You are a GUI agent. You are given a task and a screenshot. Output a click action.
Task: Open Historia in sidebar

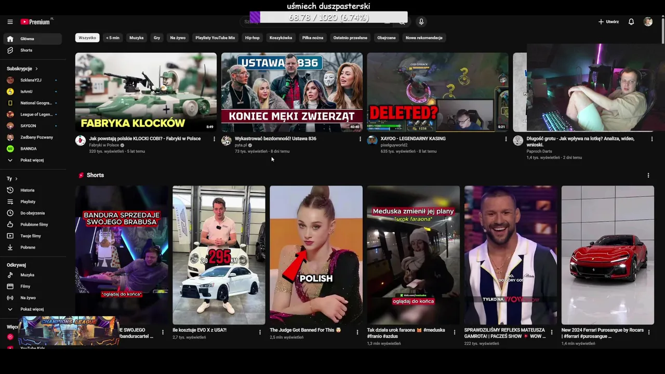[32, 190]
